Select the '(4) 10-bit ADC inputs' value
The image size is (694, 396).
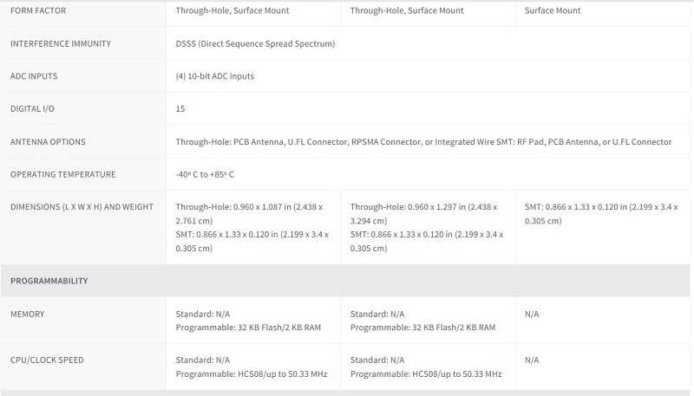point(214,76)
